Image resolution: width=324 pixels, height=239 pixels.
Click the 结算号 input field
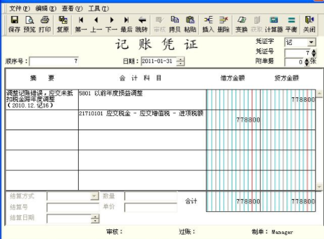(x=73, y=207)
